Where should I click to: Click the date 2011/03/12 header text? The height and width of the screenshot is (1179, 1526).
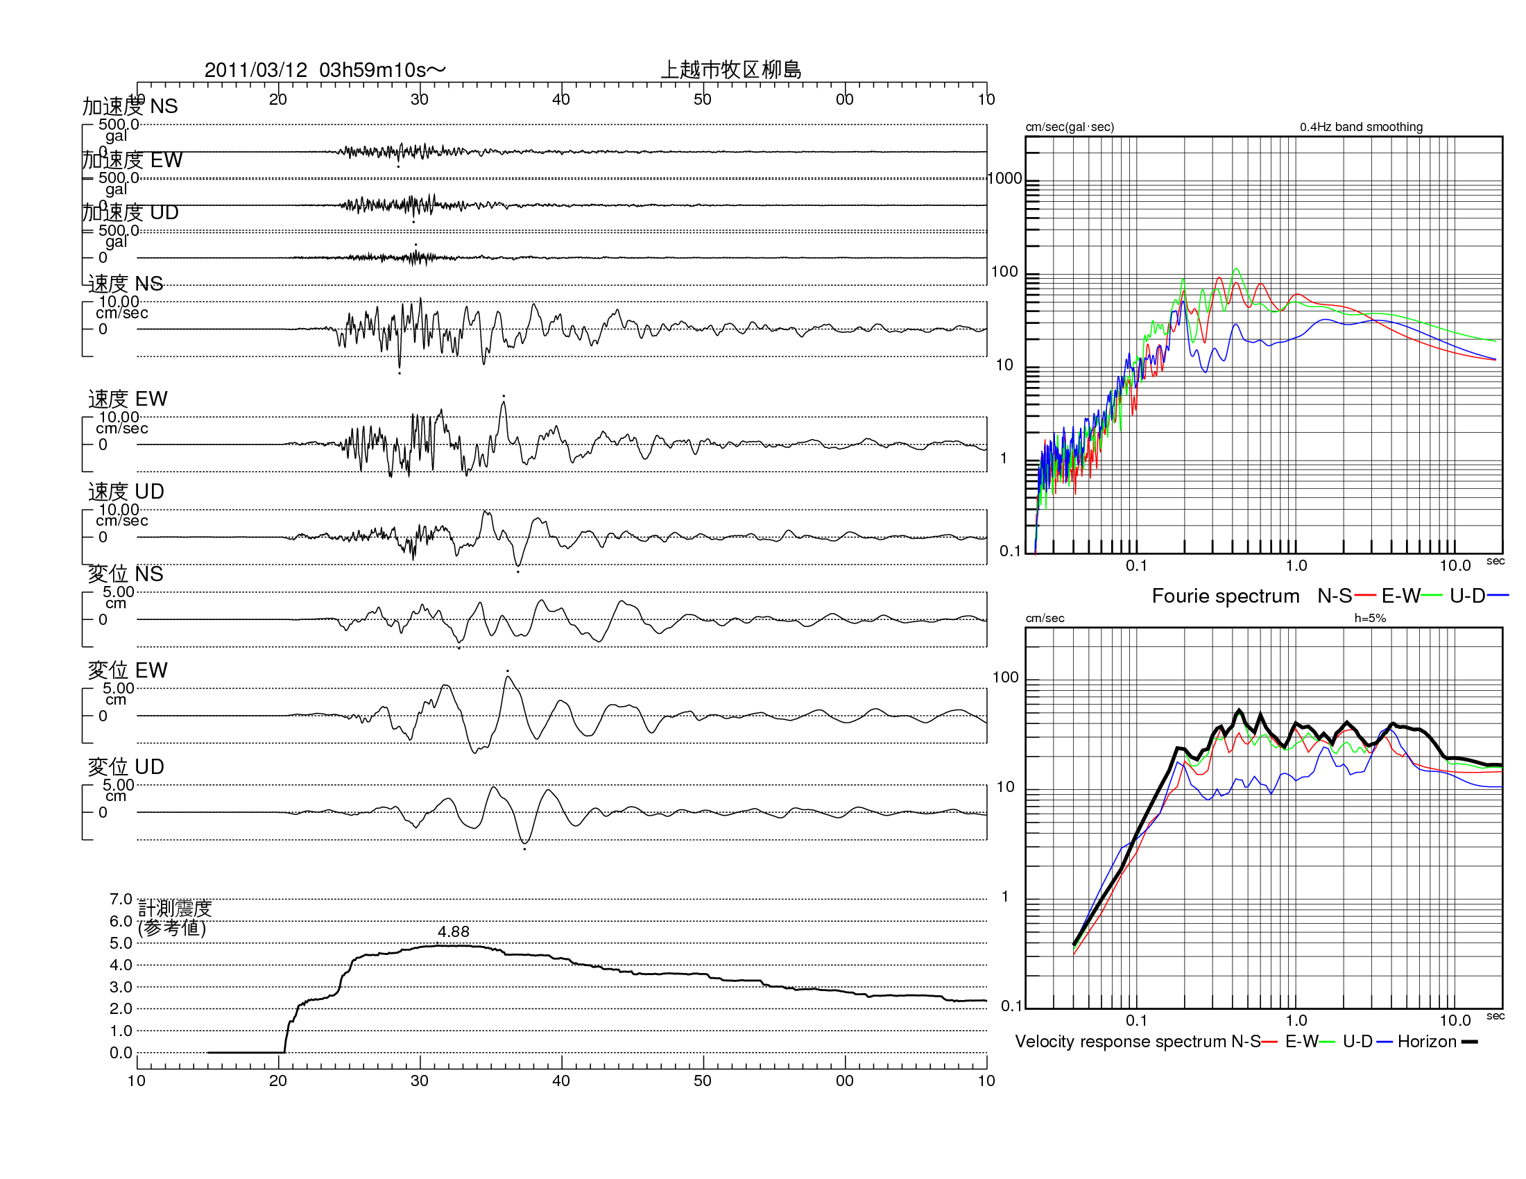(x=256, y=70)
